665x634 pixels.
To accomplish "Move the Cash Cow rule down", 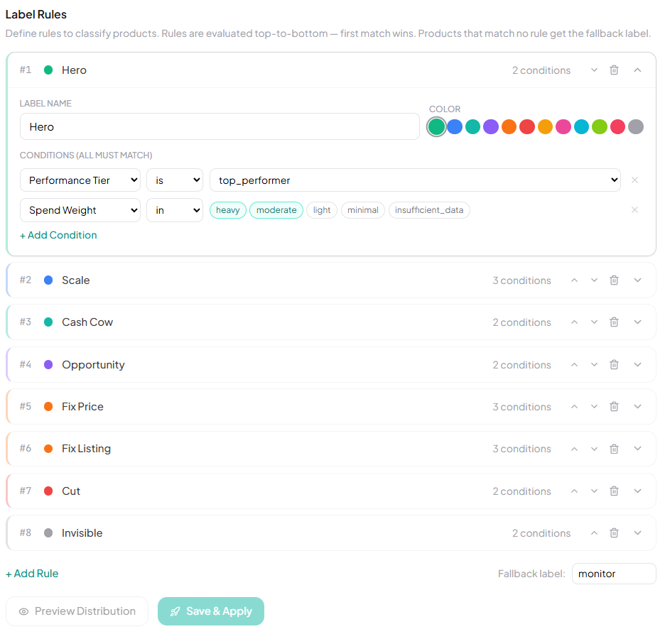I will 594,322.
